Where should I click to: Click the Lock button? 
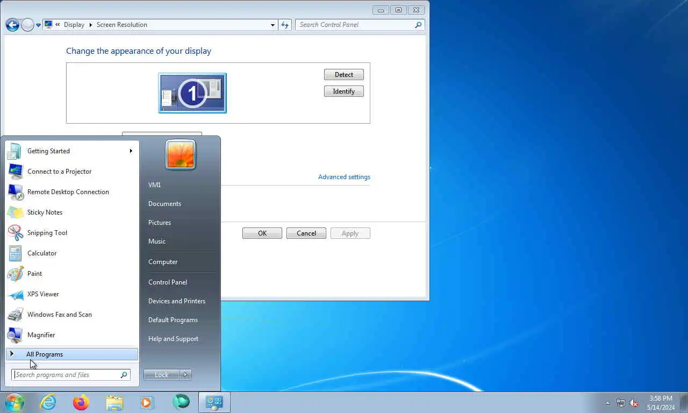click(162, 375)
